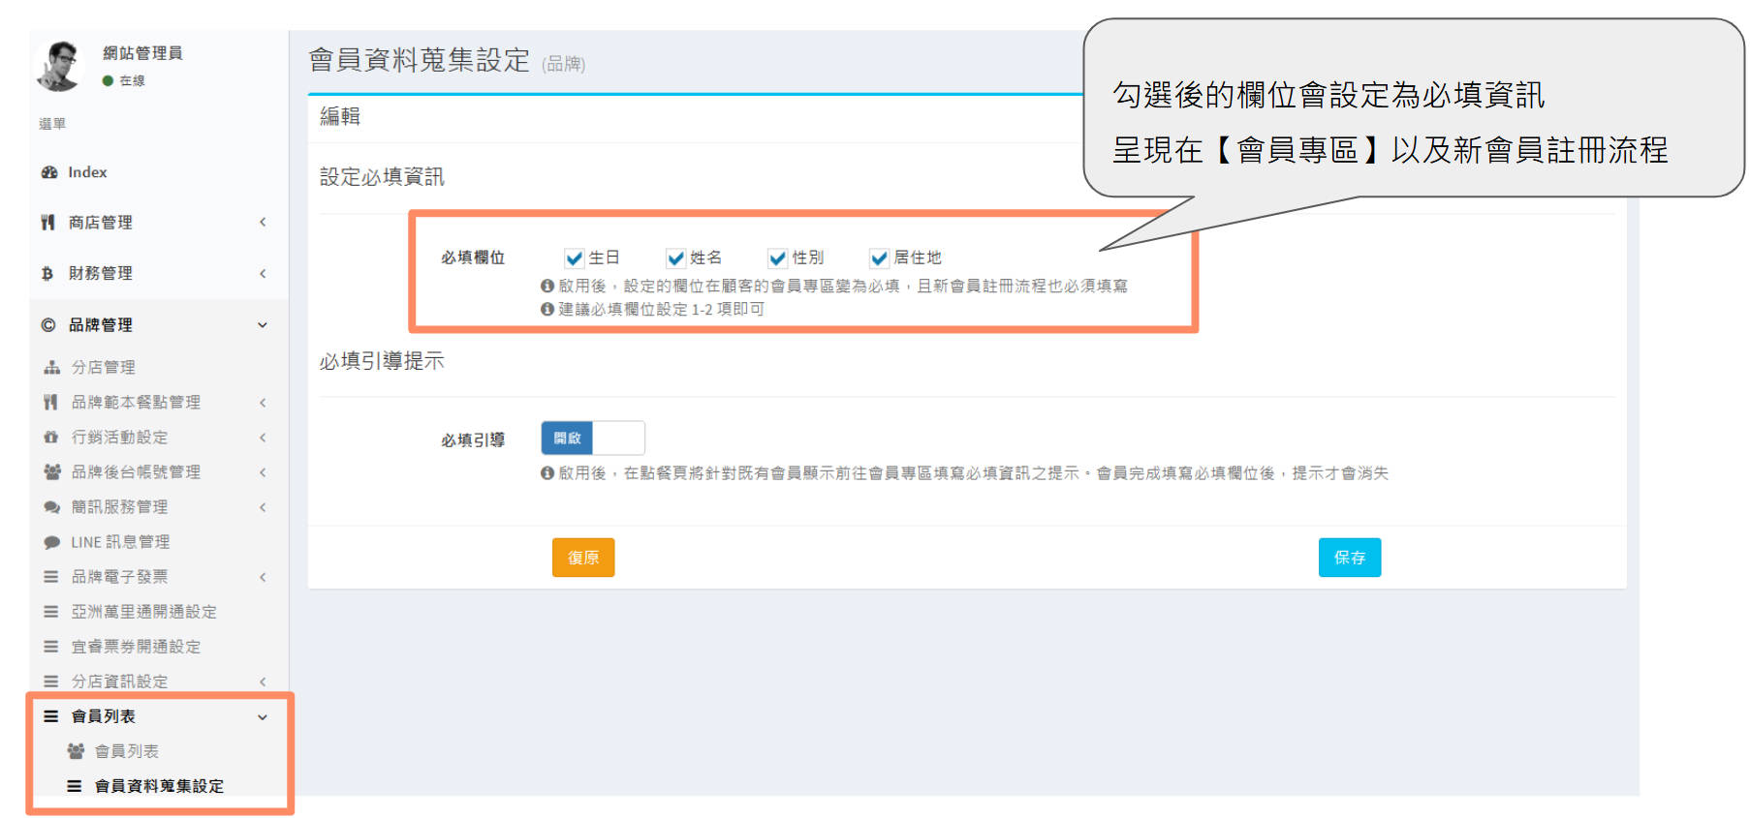1750x818 pixels.
Task: Collapse the 品牌管理 menu chevron
Action: (x=262, y=325)
